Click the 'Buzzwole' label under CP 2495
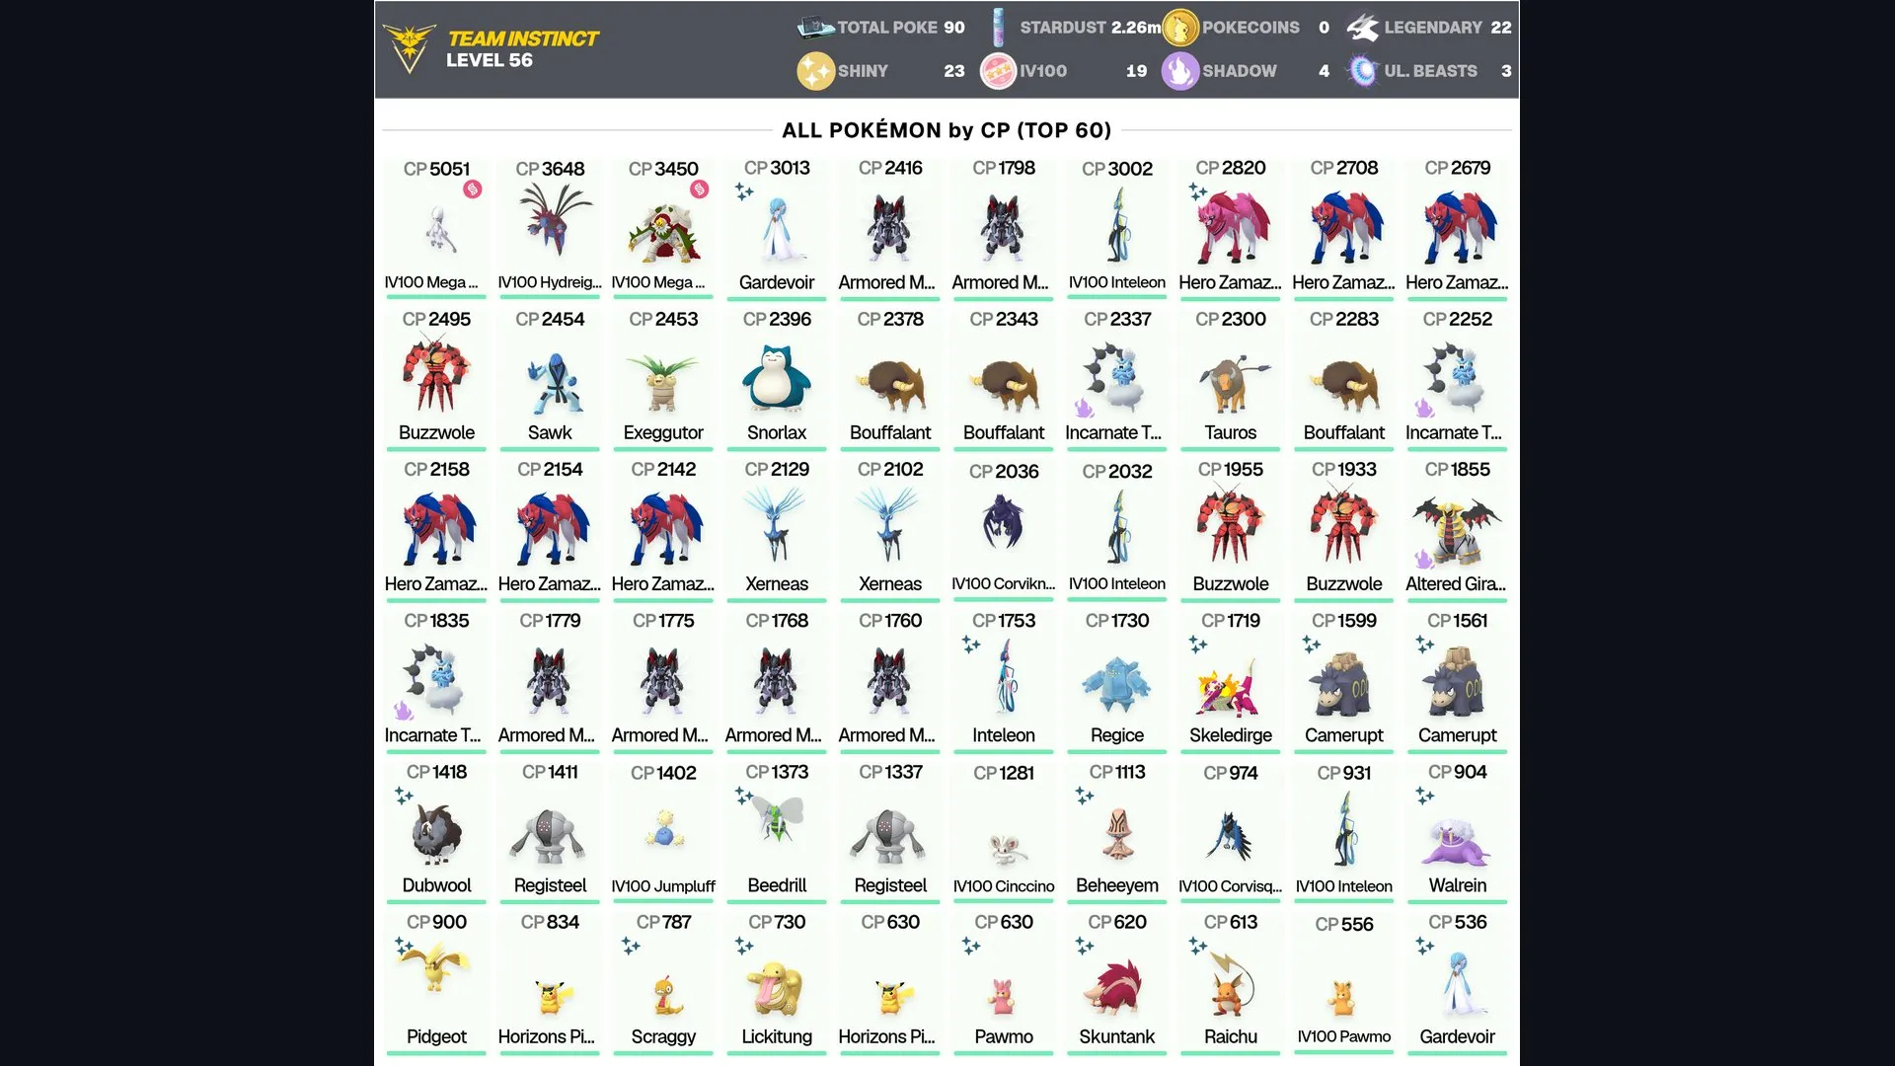The height and width of the screenshot is (1066, 1895). click(436, 432)
